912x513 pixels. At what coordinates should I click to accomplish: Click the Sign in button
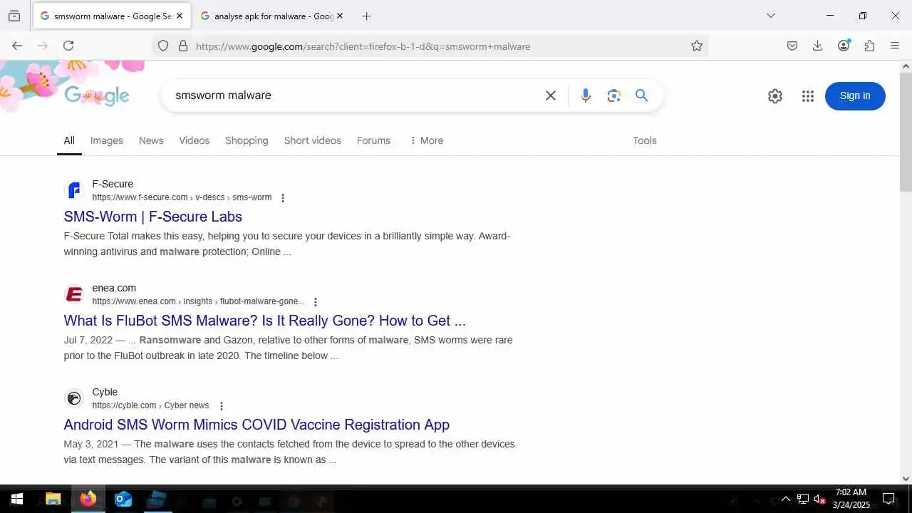(x=855, y=96)
